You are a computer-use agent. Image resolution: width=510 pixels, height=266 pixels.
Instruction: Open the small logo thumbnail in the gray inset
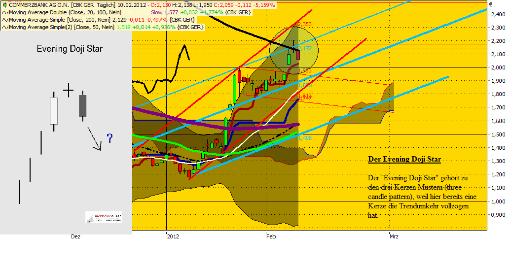coord(104,217)
